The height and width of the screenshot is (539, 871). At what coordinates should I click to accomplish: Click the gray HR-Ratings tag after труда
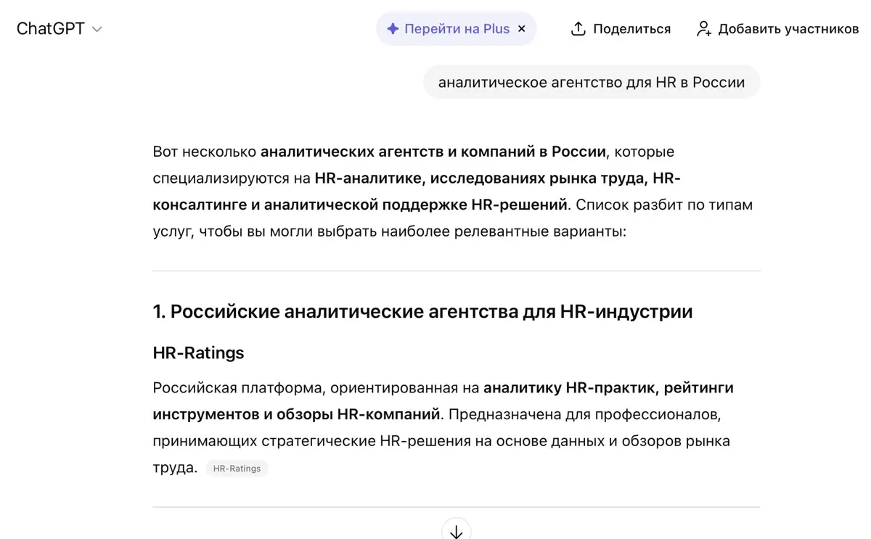tap(237, 468)
